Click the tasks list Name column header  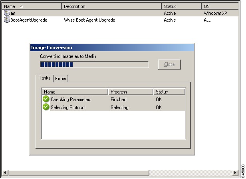click(x=75, y=92)
